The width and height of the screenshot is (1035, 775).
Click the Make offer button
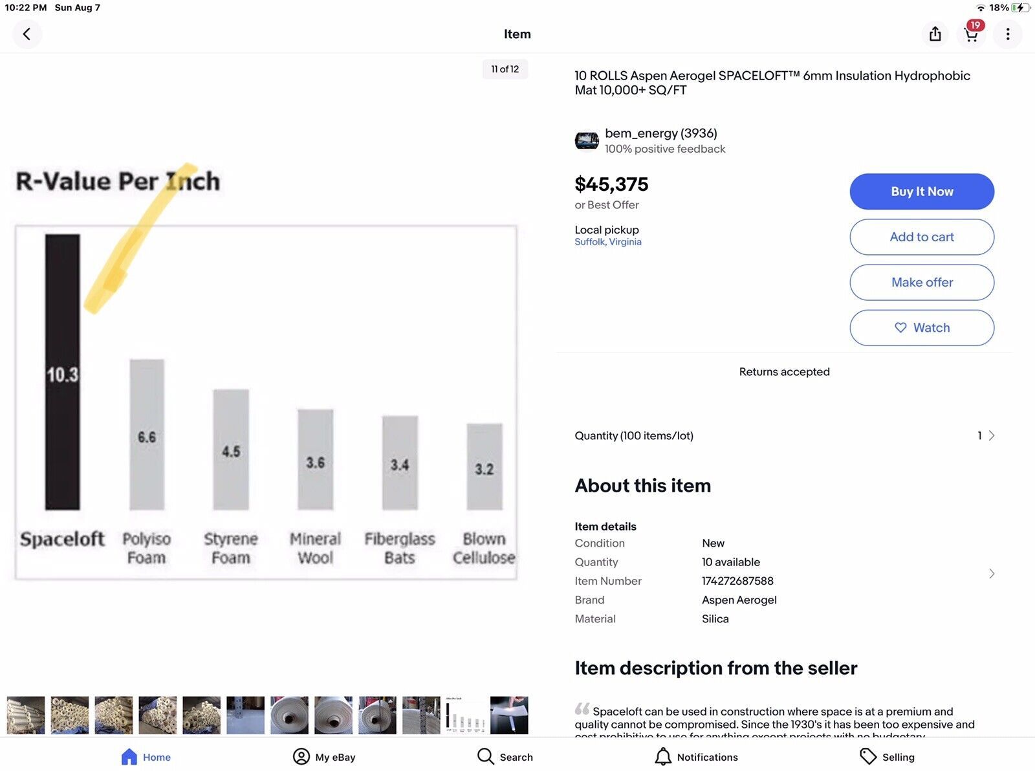point(922,282)
